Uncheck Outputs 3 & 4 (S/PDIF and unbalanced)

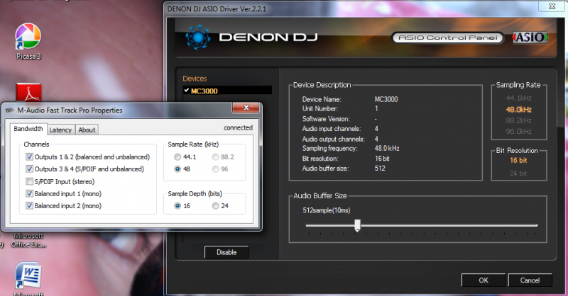(29, 169)
